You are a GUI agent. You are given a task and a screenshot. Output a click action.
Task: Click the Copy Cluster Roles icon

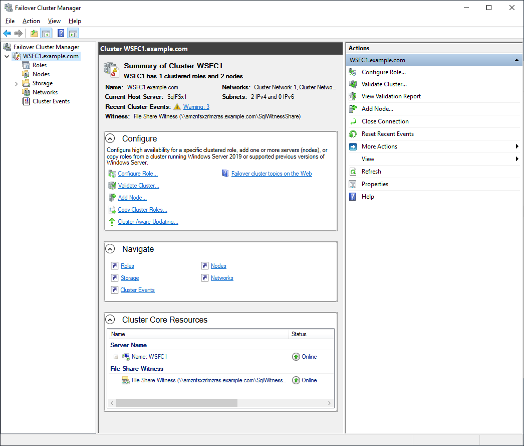click(x=112, y=210)
